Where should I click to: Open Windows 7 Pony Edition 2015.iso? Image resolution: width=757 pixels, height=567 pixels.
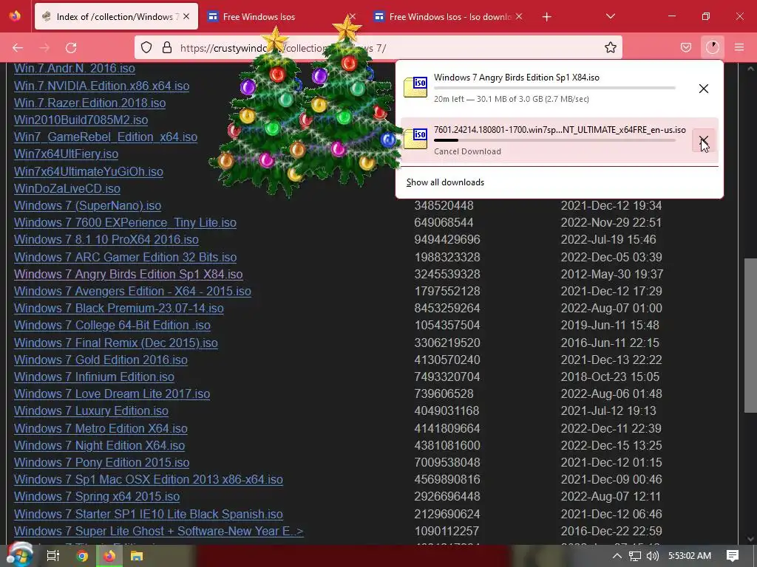pyautogui.click(x=101, y=462)
